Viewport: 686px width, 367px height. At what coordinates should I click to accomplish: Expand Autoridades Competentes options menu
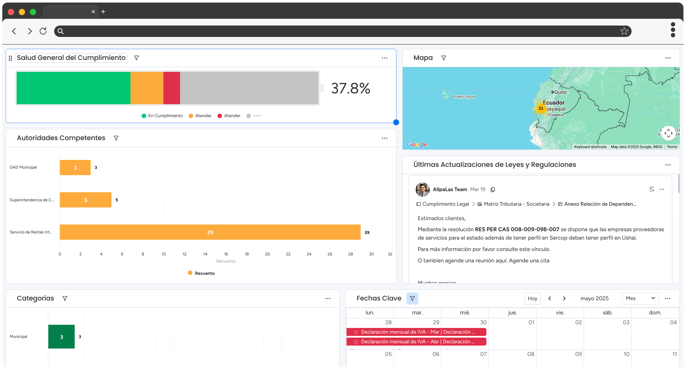pos(384,138)
